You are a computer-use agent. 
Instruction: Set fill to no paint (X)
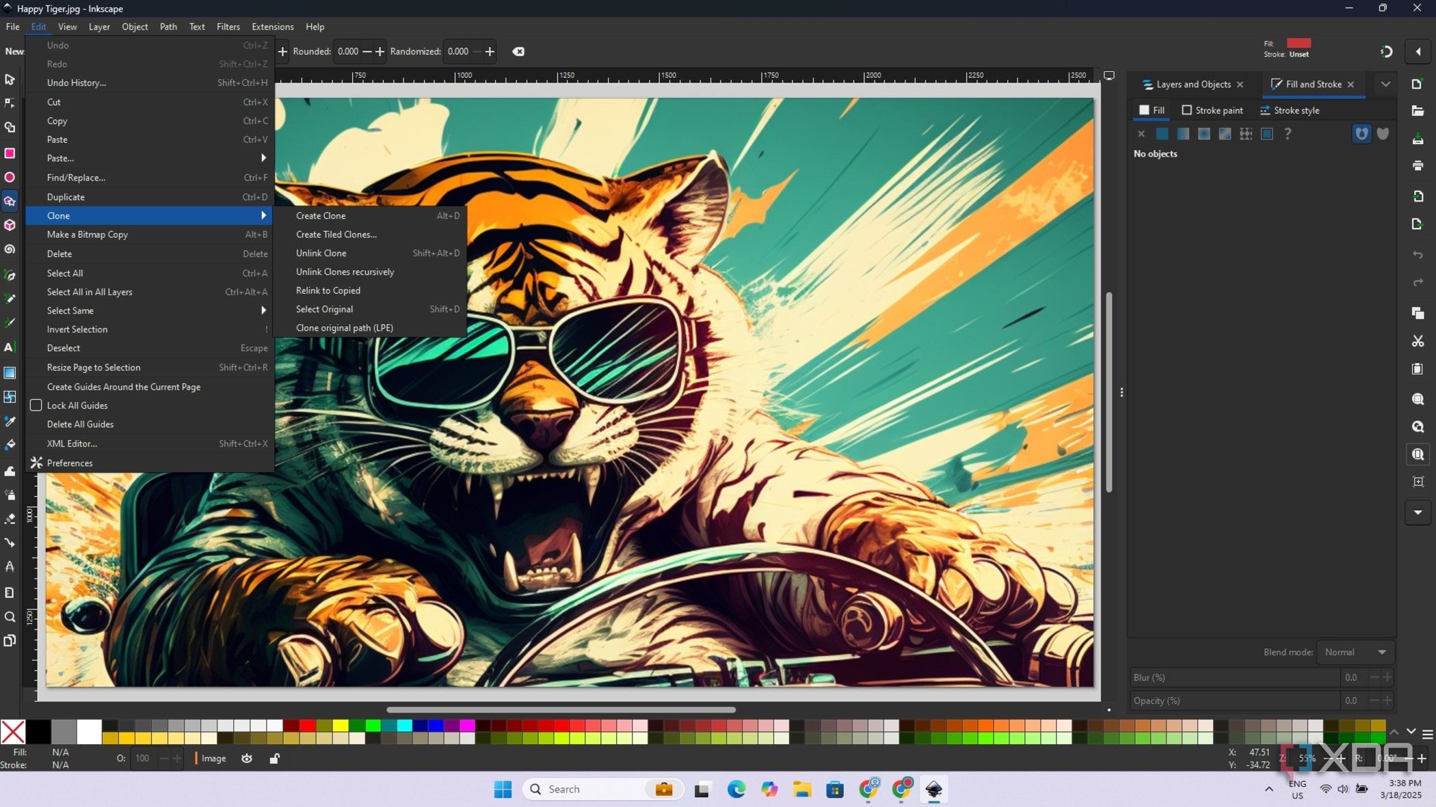pyautogui.click(x=1141, y=134)
